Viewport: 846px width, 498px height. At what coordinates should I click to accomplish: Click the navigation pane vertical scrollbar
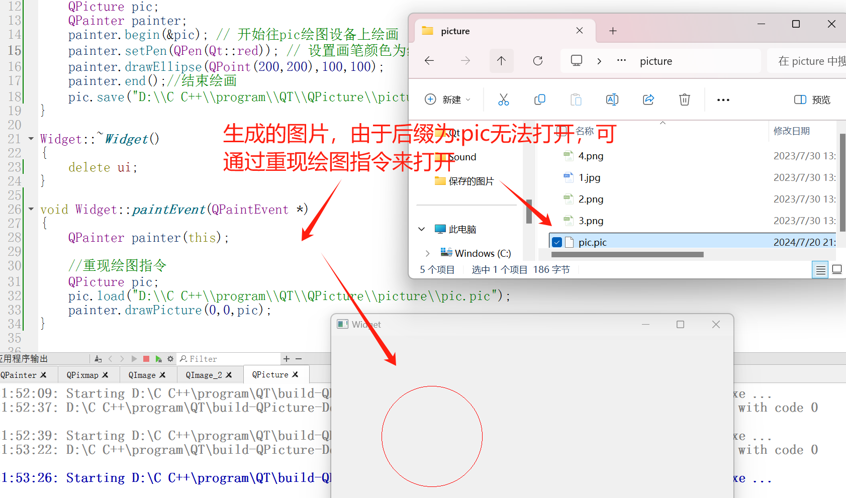coord(529,211)
